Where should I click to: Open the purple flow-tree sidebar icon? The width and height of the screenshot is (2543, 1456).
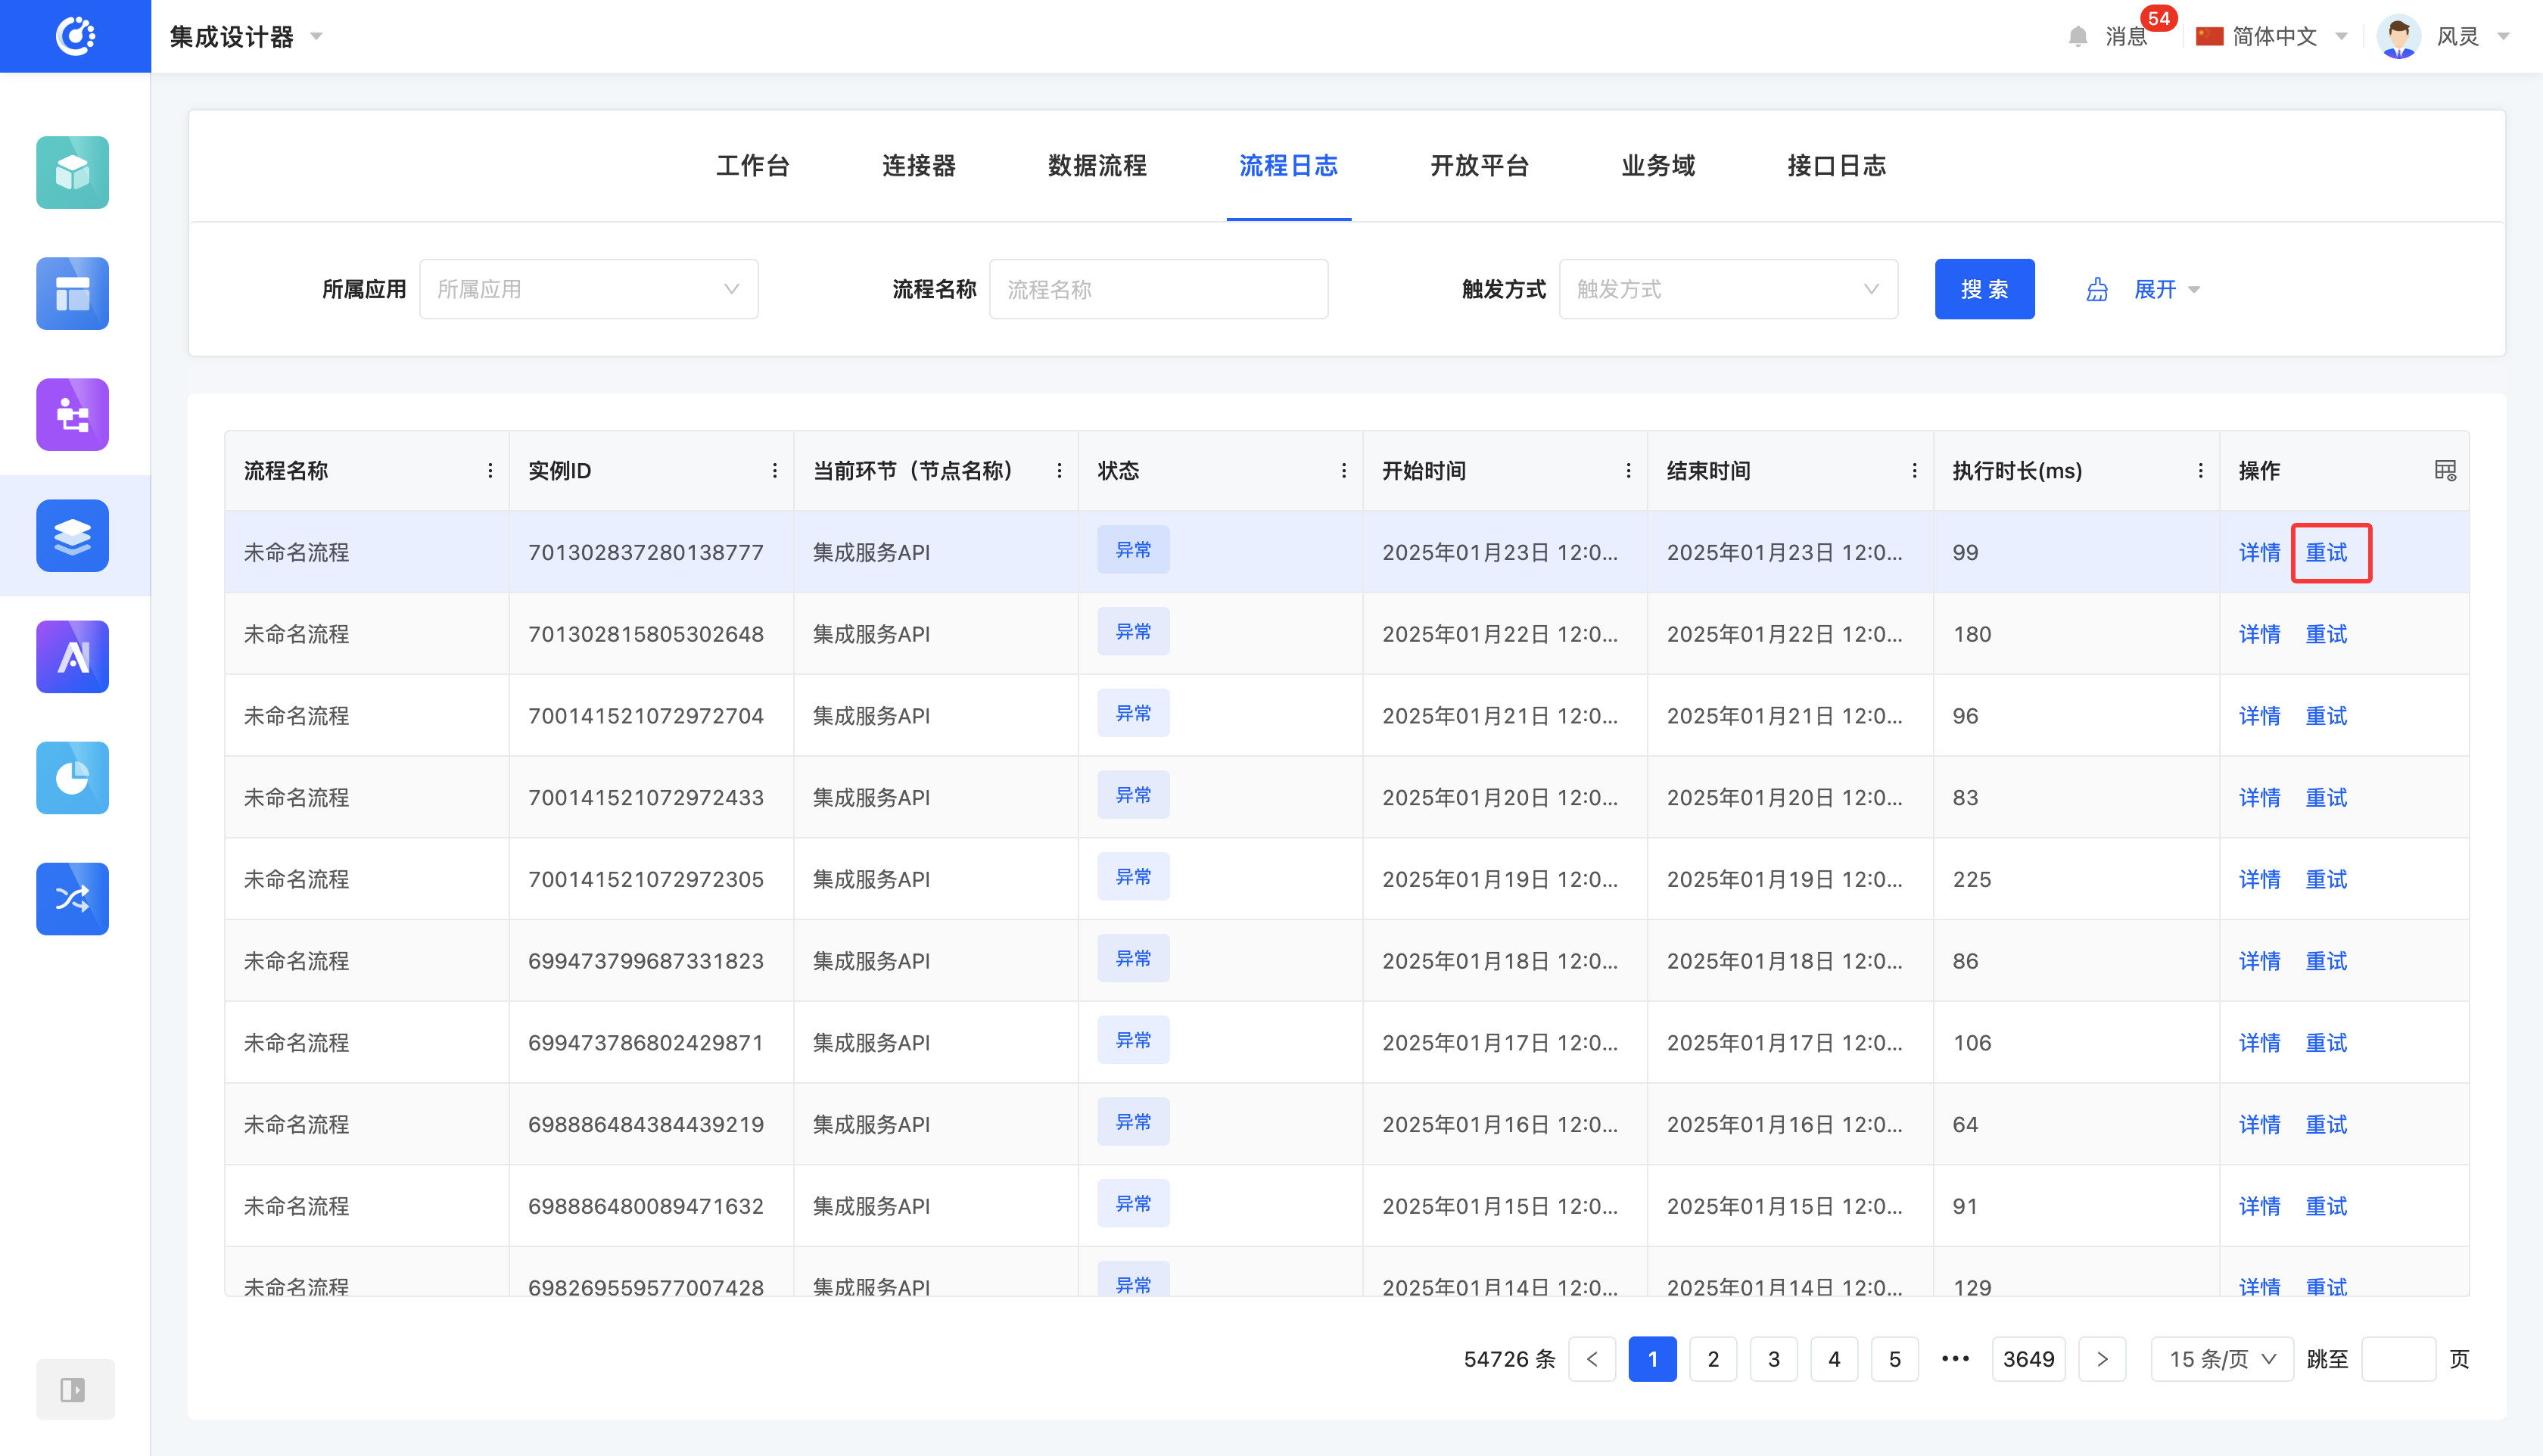pos(72,414)
